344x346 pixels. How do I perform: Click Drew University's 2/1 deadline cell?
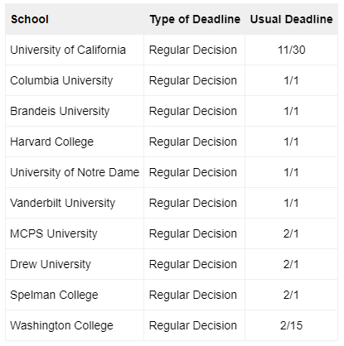pyautogui.click(x=291, y=264)
